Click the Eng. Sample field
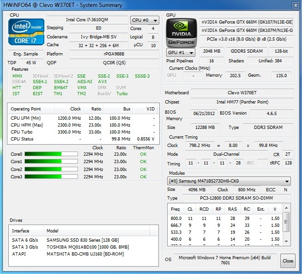The height and width of the screenshot is (274, 302). [x=25, y=54]
